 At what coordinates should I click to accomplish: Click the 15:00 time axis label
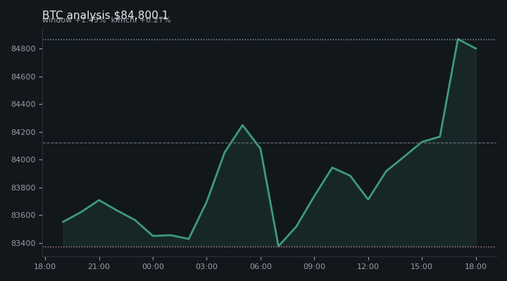[x=422, y=266]
